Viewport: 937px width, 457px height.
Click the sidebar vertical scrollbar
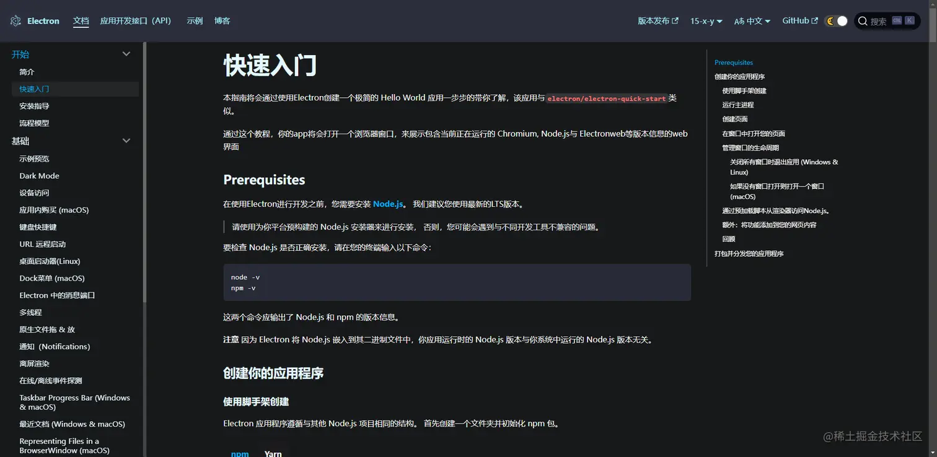point(145,172)
